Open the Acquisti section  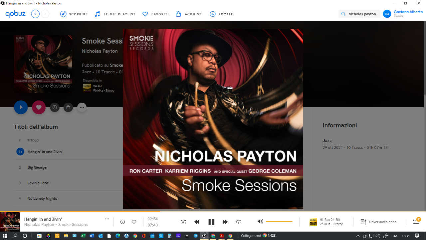coord(189,14)
